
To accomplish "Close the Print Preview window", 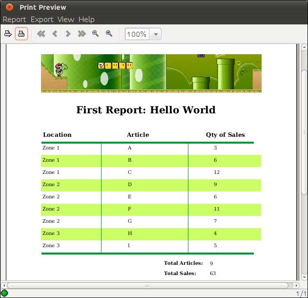I will click(x=9, y=7).
